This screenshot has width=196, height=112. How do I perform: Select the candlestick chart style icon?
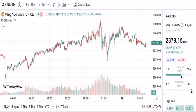point(59,5)
